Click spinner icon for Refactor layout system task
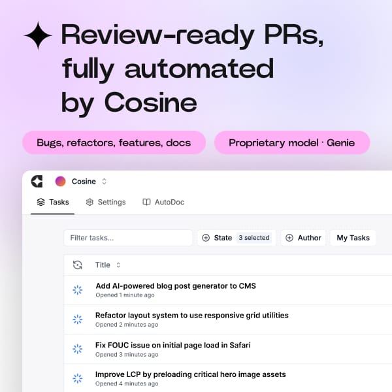This screenshot has width=392, height=392. click(x=78, y=319)
